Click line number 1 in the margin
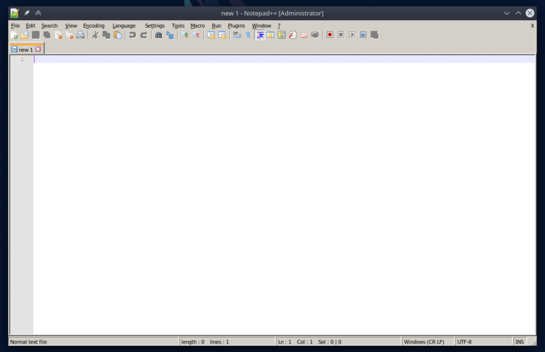 (x=22, y=59)
